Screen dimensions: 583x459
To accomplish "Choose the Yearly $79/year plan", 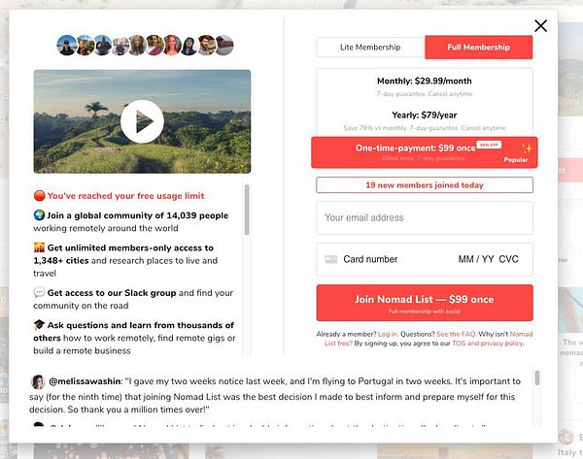I will pyautogui.click(x=425, y=120).
